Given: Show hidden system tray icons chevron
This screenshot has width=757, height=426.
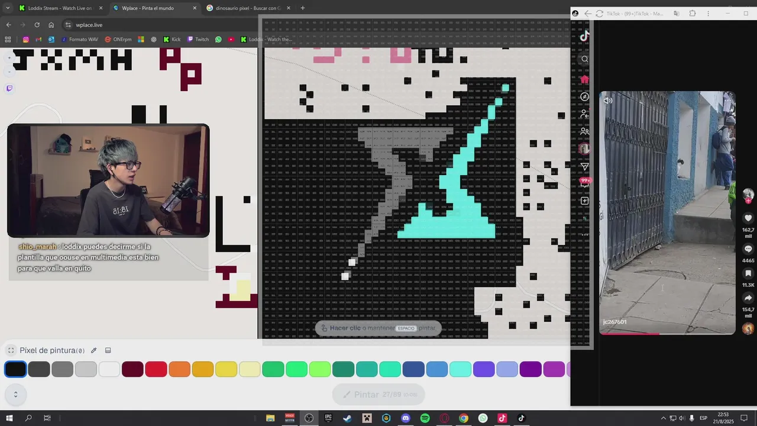Looking at the screenshot, I should pos(663,418).
